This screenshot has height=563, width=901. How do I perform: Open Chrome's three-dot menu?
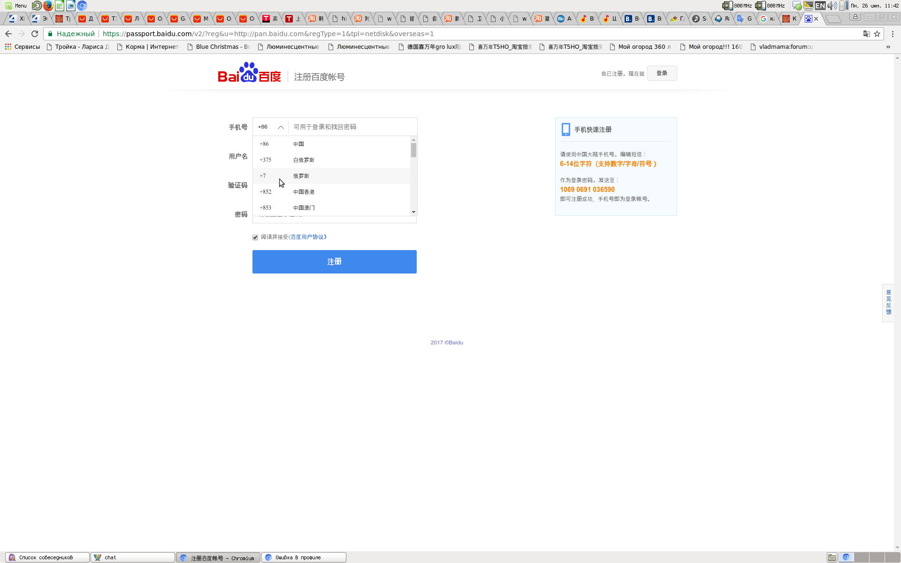click(x=893, y=34)
